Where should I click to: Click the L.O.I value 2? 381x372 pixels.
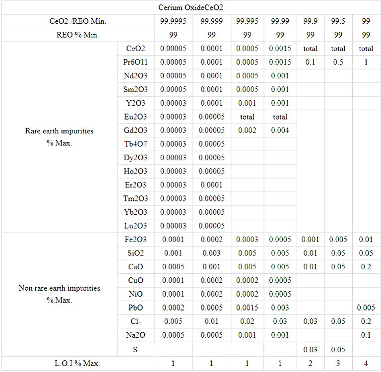pos(310,363)
